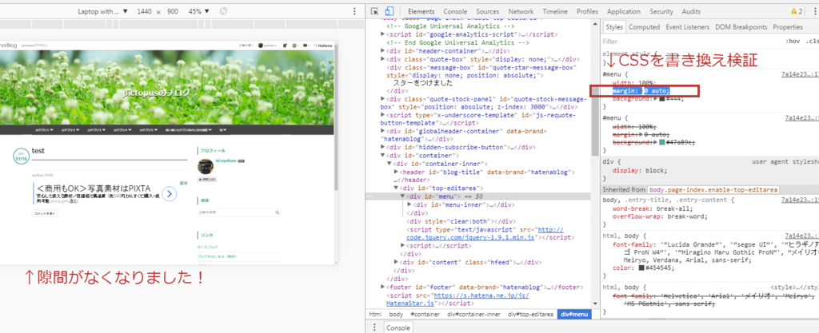Screen dimensions: 819x333
Task: Click the #container breadcrumb item
Action: click(x=425, y=315)
